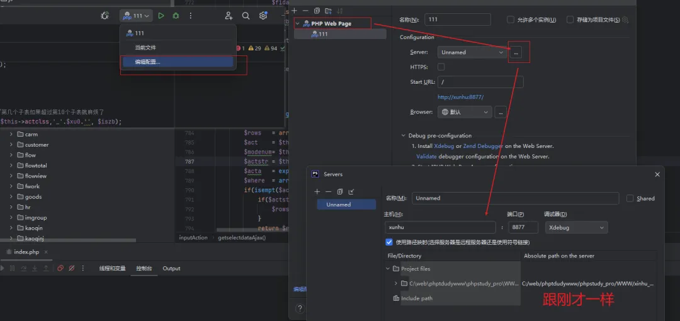Mute breakpoints in debug toolbar
The width and height of the screenshot is (680, 321).
72,268
